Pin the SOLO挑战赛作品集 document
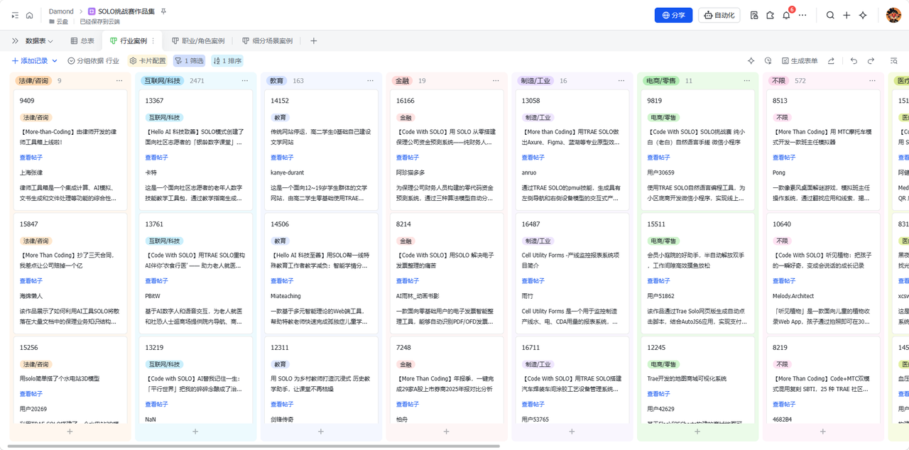 coord(163,11)
